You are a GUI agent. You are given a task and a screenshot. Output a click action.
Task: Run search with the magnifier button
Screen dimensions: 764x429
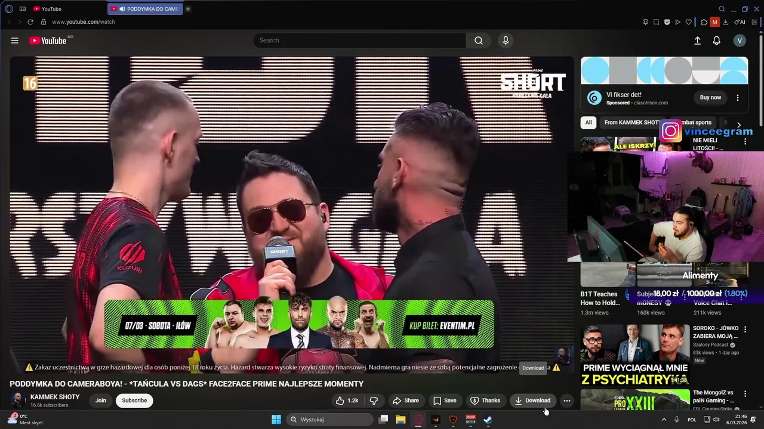479,41
